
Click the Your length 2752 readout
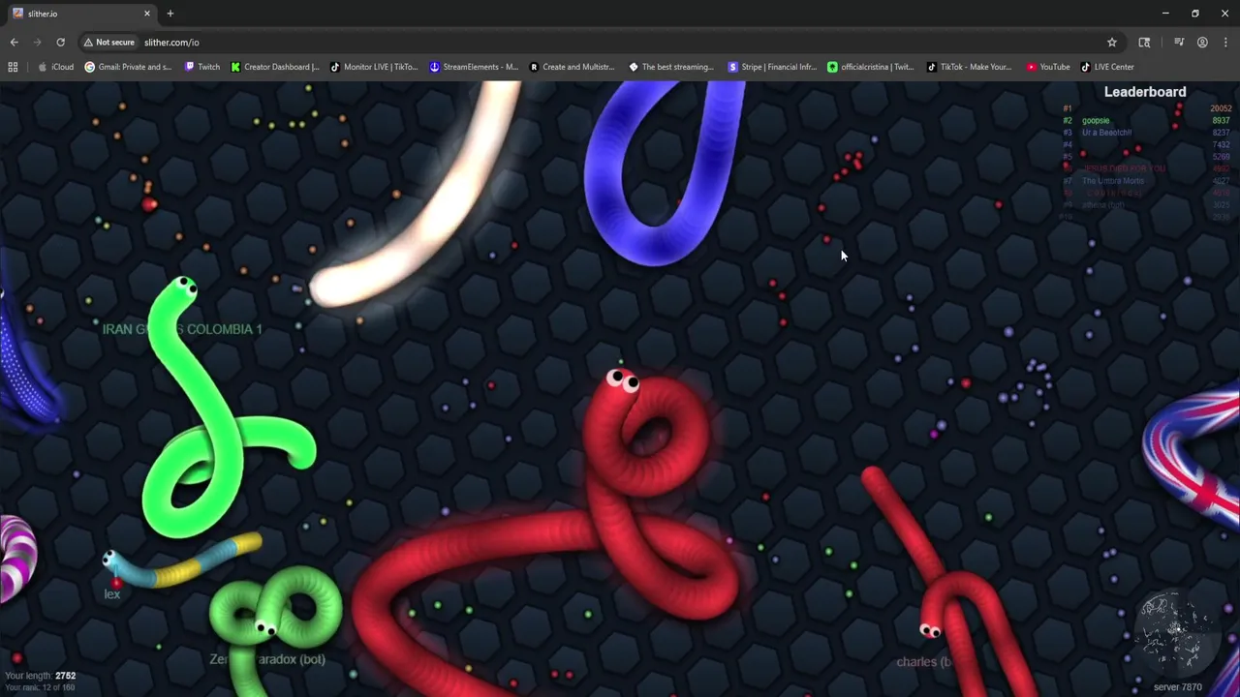pyautogui.click(x=40, y=676)
